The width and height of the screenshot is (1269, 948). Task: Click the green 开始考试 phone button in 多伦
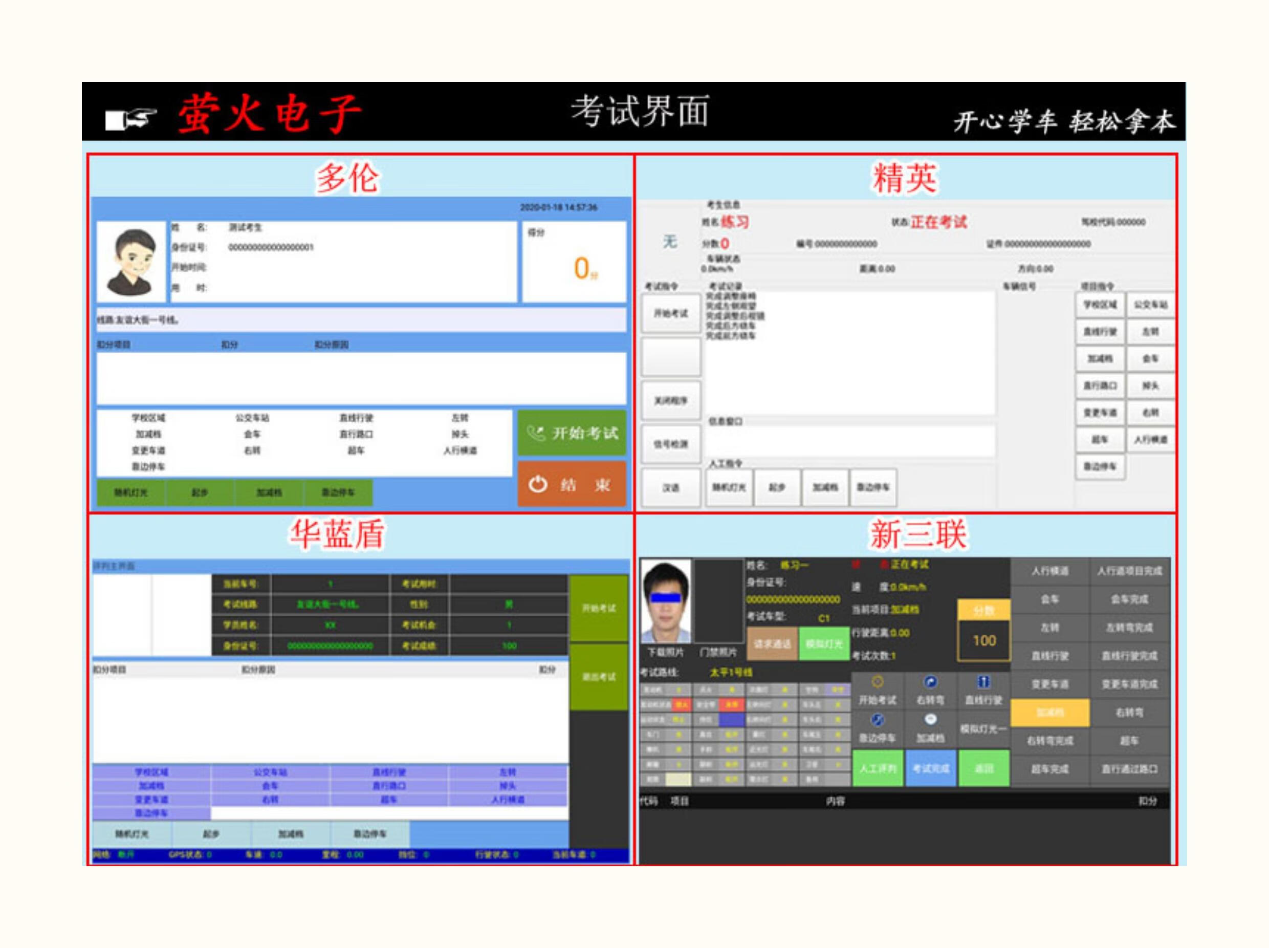(572, 433)
